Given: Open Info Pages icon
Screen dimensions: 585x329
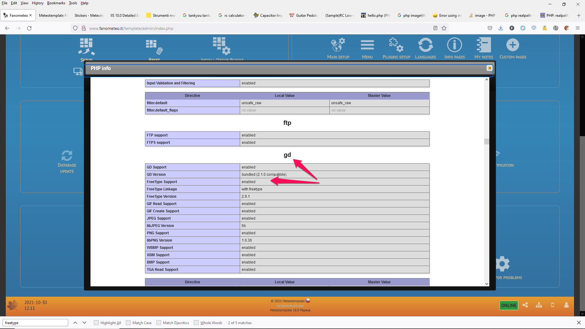Looking at the screenshot, I should click(x=454, y=45).
